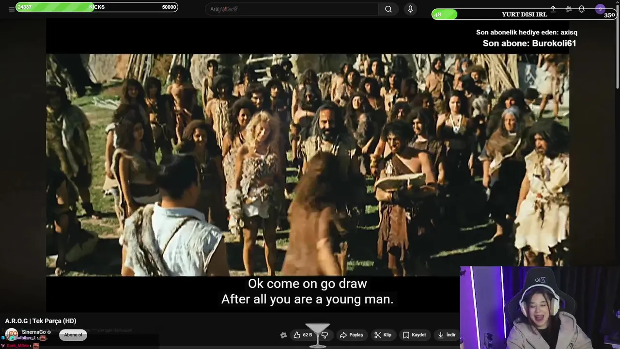The width and height of the screenshot is (620, 349).
Task: Open the notifications bell
Action: (582, 9)
